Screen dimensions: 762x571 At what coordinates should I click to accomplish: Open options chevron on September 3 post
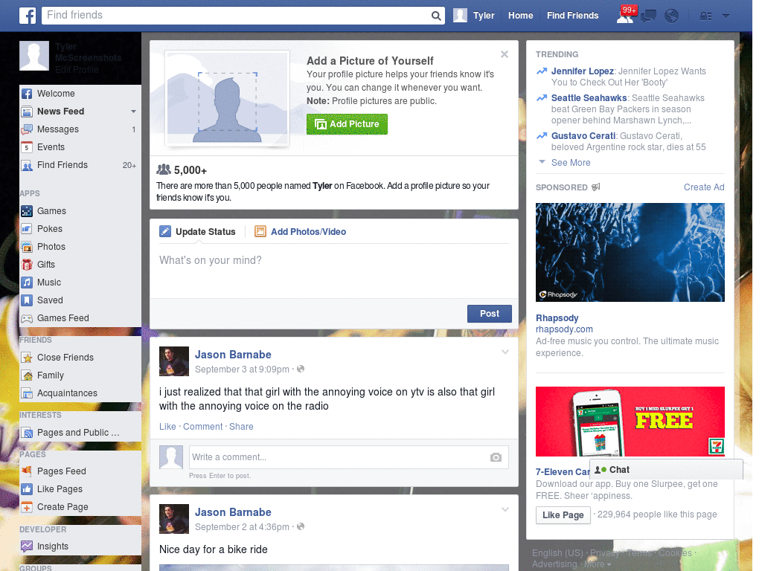505,352
